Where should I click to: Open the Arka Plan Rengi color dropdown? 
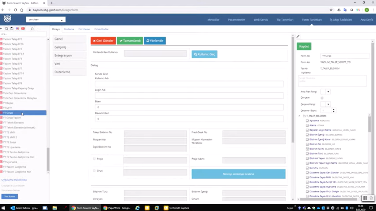coord(328,92)
